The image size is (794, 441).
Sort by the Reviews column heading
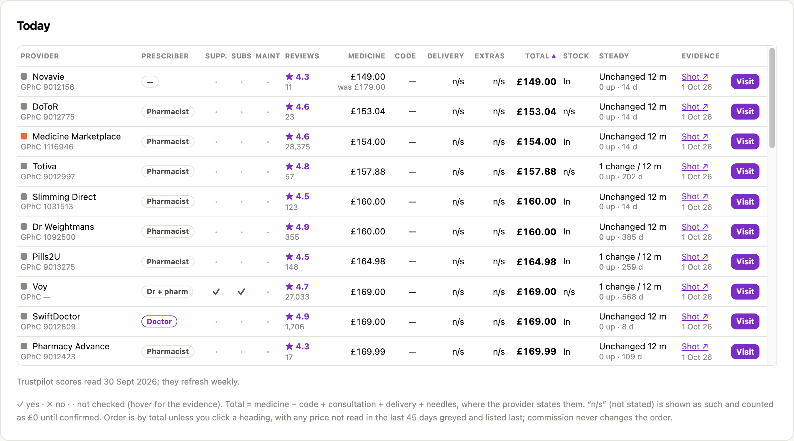click(x=302, y=56)
